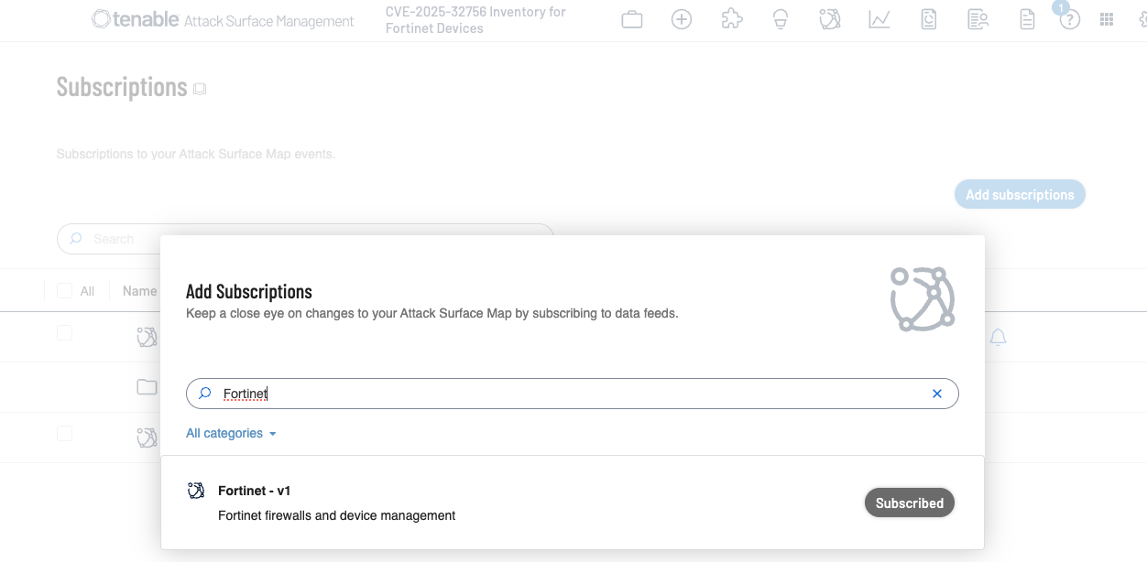Click the plus-circle add icon

682,19
